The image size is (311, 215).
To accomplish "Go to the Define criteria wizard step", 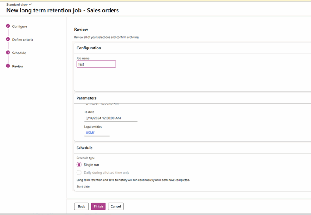I will [x=23, y=40].
